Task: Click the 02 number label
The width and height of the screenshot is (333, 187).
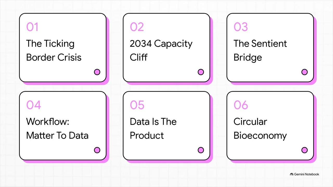Action: click(137, 27)
